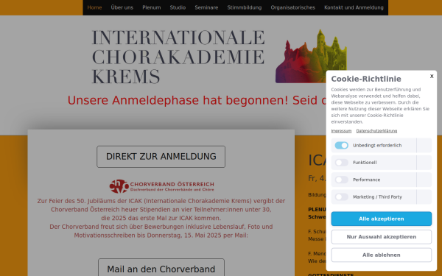The image size is (442, 276).
Task: Enable the Marketing / Third Party switch
Action: tap(341, 197)
